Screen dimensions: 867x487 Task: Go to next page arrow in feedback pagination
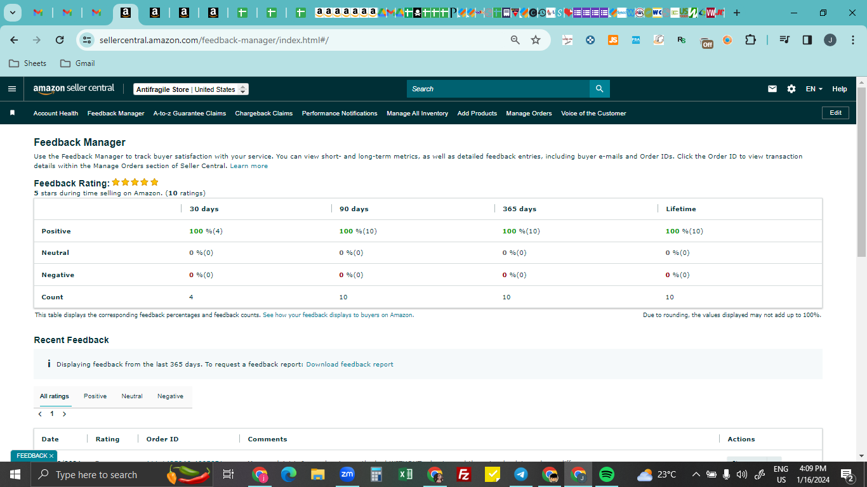coord(64,414)
